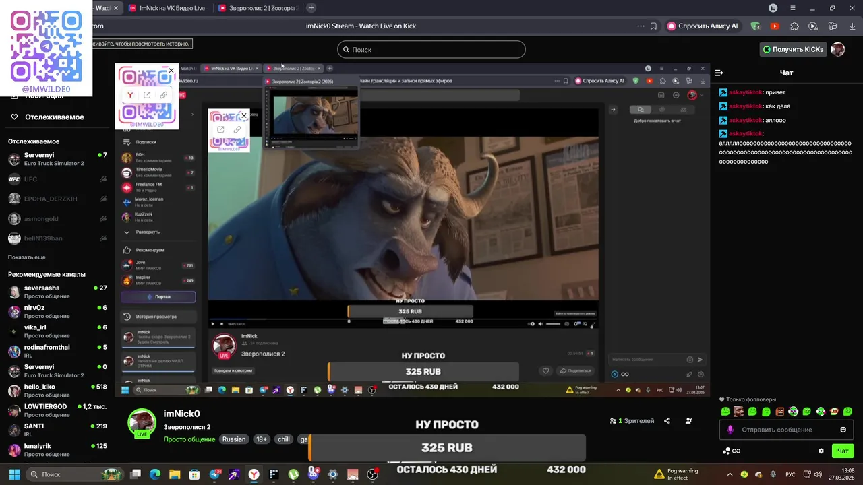Click the Получить KICKs button
This screenshot has width=863, height=485.
[792, 49]
